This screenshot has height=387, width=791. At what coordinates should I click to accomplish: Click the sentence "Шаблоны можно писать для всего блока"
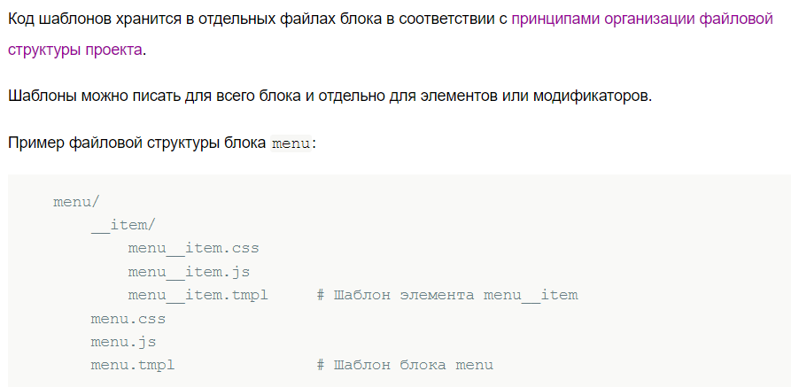pos(330,96)
